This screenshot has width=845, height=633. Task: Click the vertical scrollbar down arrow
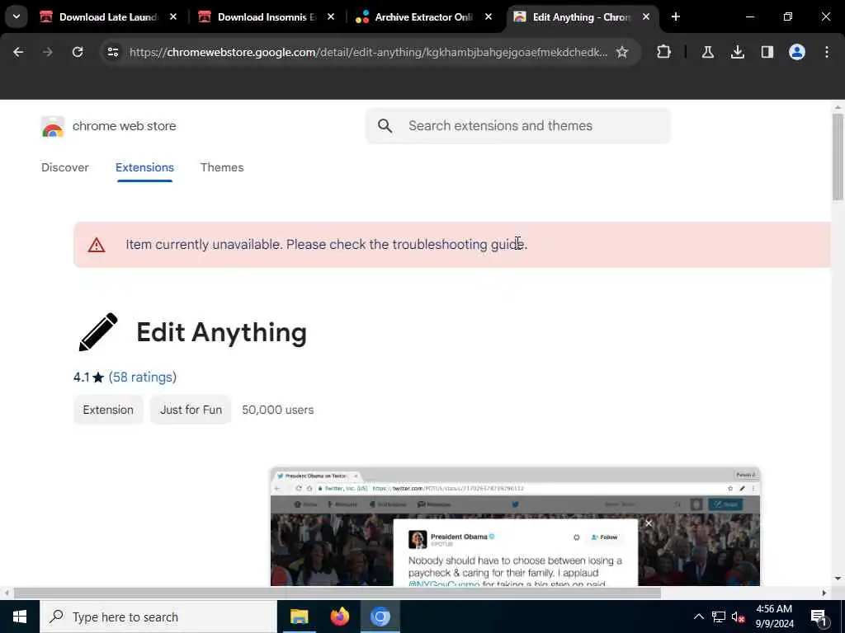[838, 579]
